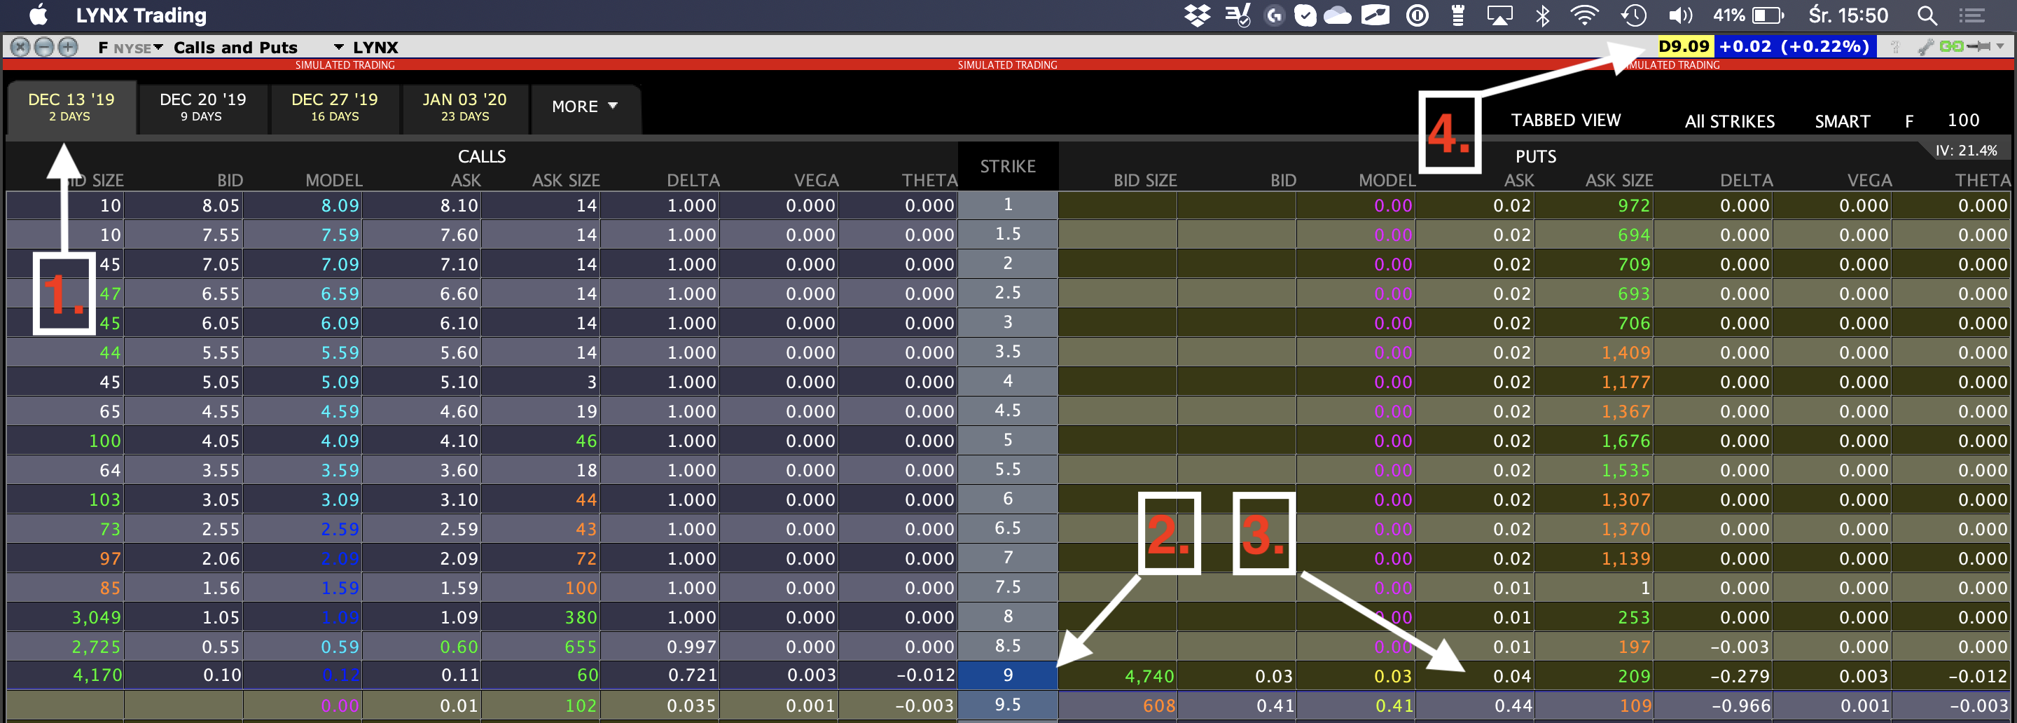Select the highlighted strike 9 cell
The height and width of the screenshot is (723, 2017).
tap(1007, 675)
